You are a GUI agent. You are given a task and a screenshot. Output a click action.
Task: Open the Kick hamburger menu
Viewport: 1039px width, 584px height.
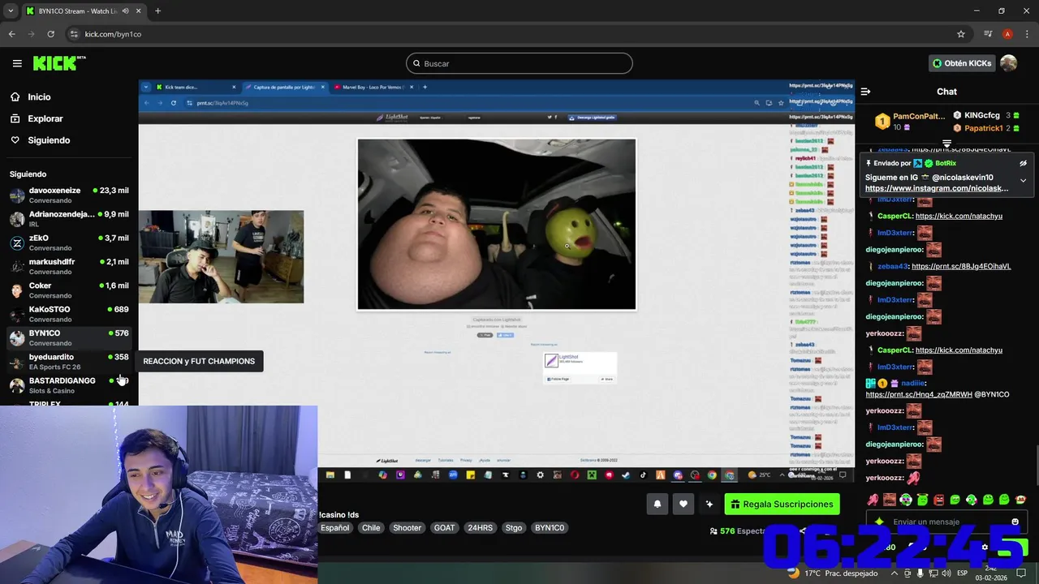pyautogui.click(x=17, y=63)
